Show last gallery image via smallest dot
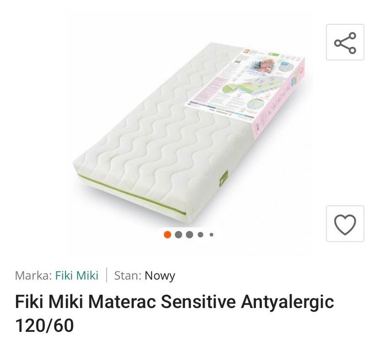The width and height of the screenshot is (379, 341). click(x=212, y=234)
